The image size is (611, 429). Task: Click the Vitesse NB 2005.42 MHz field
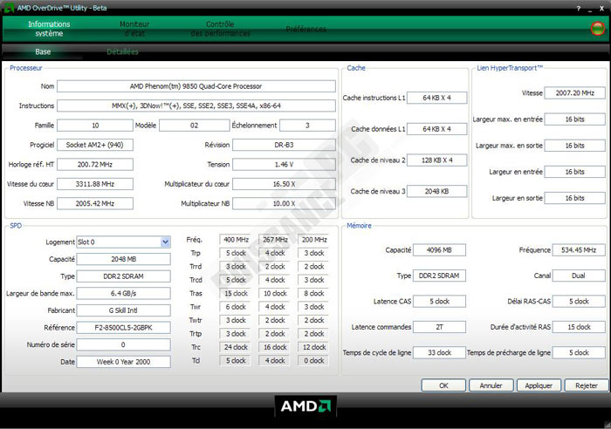[95, 203]
